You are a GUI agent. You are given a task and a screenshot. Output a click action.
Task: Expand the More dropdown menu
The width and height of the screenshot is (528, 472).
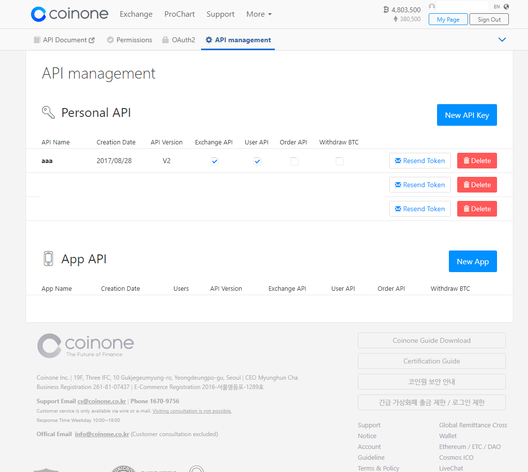point(259,14)
